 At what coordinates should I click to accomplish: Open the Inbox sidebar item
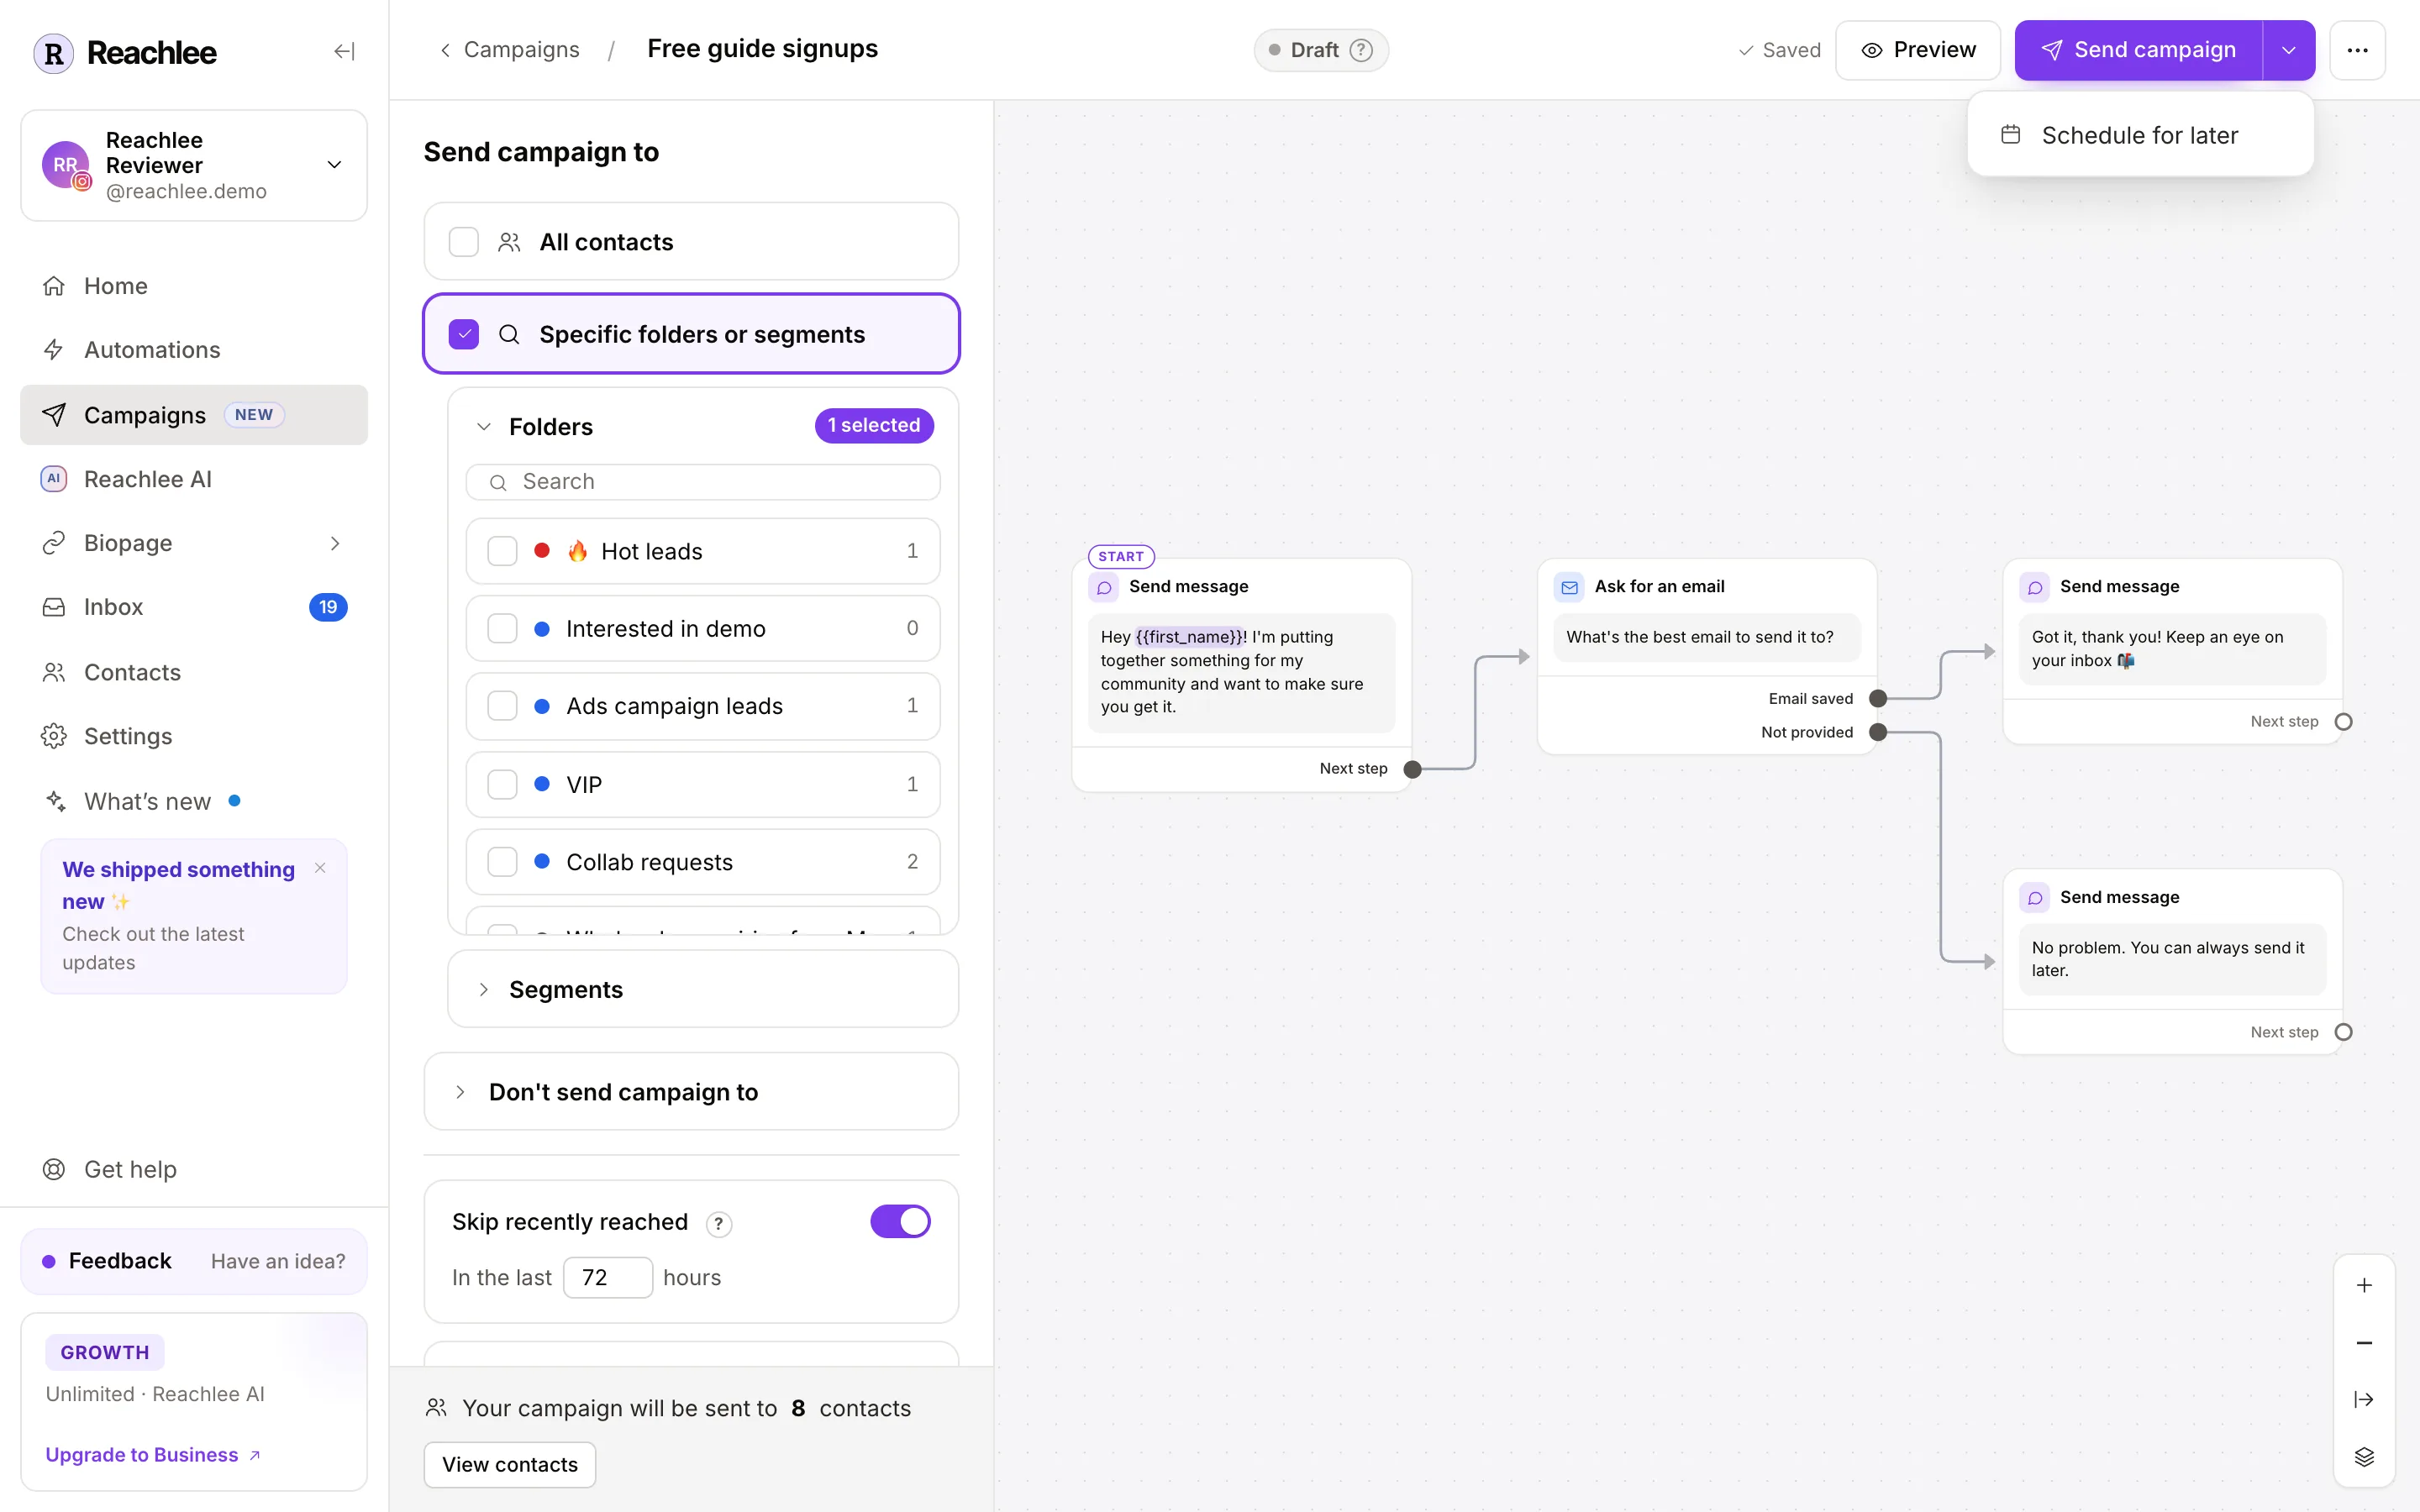[194, 607]
